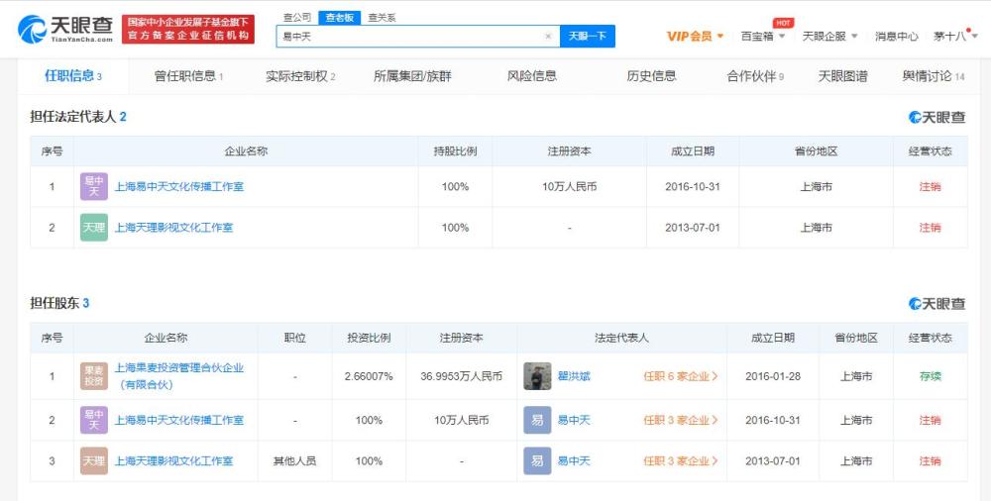Open the 所属集团/族群 tab
Screen dimensions: 991x501
(x=412, y=76)
